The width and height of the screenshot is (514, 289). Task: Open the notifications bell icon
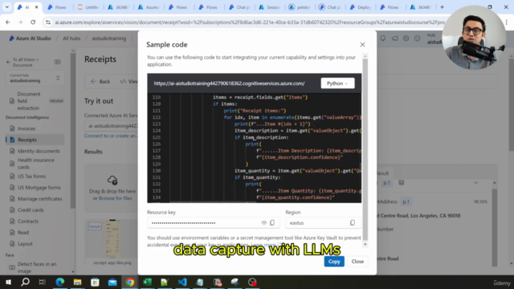pyautogui.click(x=383, y=39)
